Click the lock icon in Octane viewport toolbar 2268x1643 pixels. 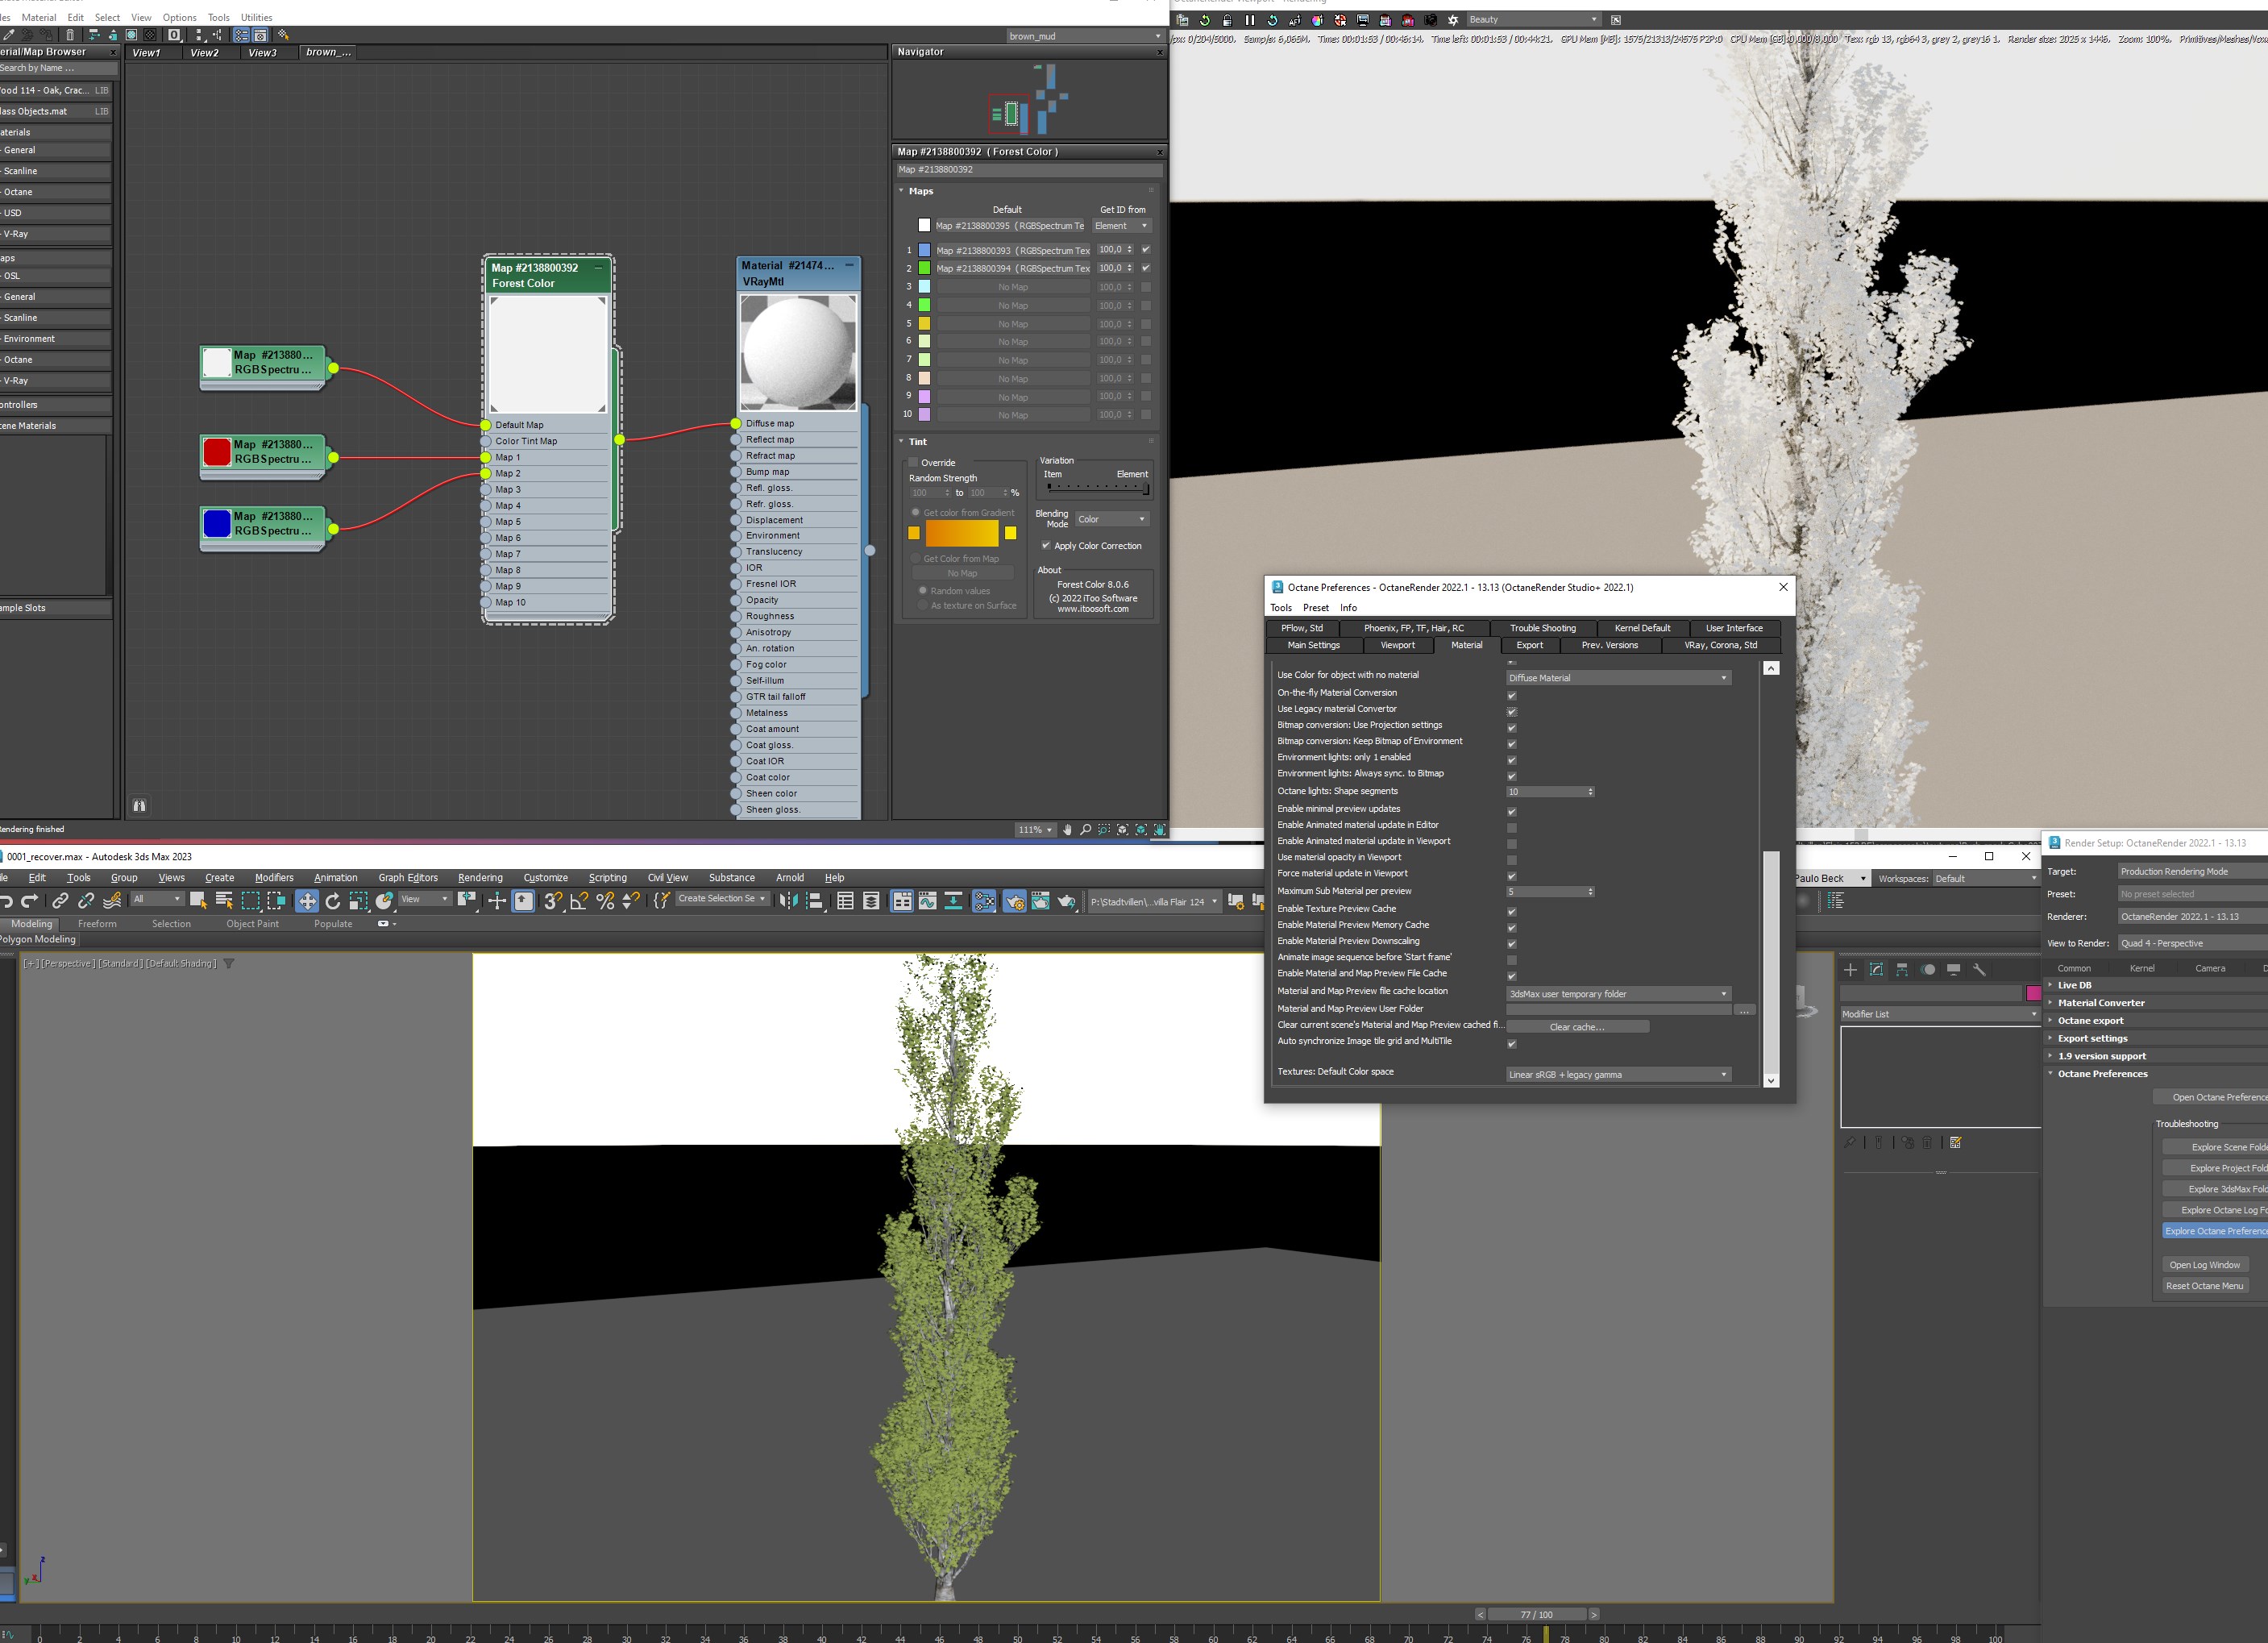click(x=1227, y=20)
